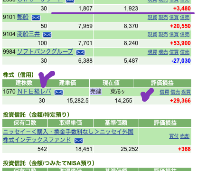Select the -27,030 loss value
This screenshot has height=171, width=197.
pos(181,61)
